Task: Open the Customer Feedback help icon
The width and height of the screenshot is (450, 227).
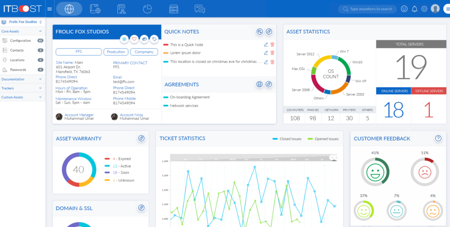Action: [x=438, y=138]
